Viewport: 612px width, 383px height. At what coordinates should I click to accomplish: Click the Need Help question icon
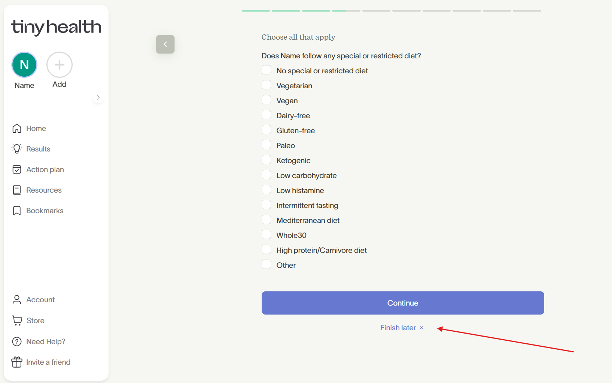(x=17, y=341)
